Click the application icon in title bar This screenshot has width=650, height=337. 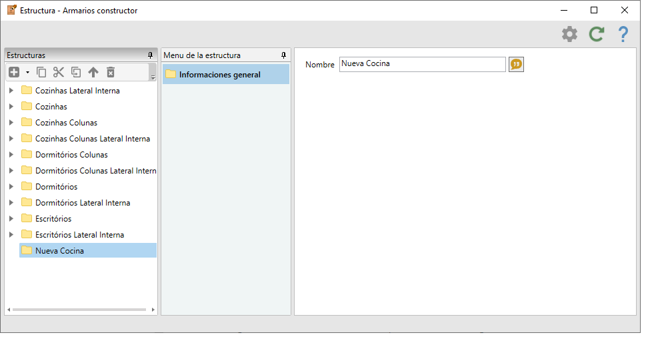(x=11, y=10)
